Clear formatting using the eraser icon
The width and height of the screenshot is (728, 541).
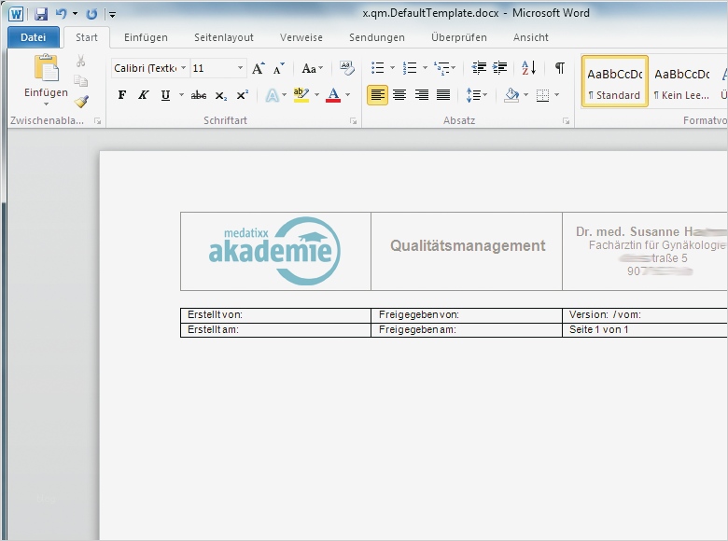(x=347, y=68)
